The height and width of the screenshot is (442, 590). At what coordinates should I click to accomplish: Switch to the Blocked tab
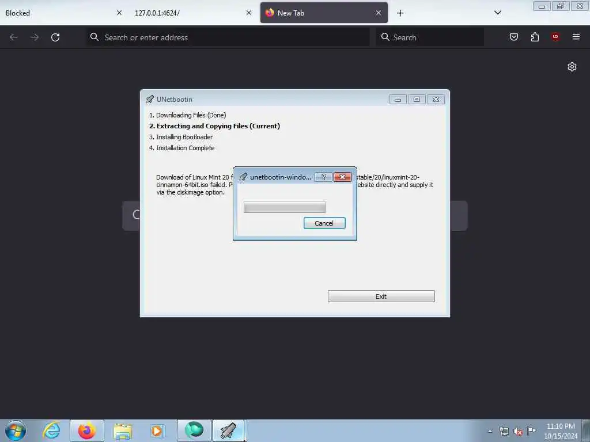(x=56, y=13)
